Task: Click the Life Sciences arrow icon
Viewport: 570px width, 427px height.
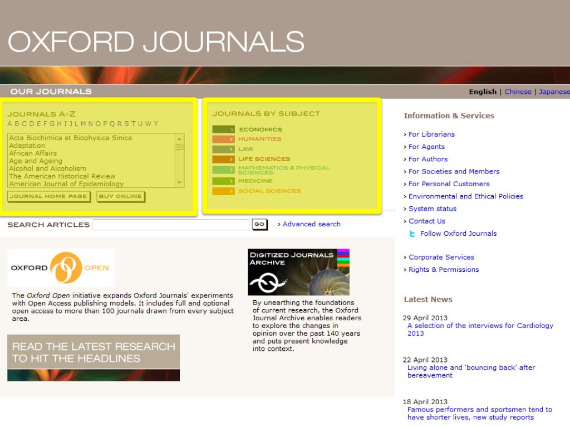Action: [224, 159]
